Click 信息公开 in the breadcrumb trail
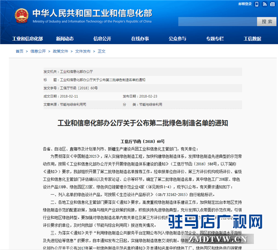Screen dimensions: 278x250 coord(38,51)
